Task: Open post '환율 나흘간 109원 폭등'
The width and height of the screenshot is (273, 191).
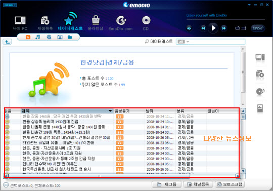Action: coord(56,132)
